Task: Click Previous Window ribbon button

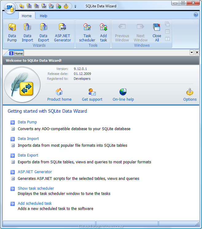Action: coord(122,33)
